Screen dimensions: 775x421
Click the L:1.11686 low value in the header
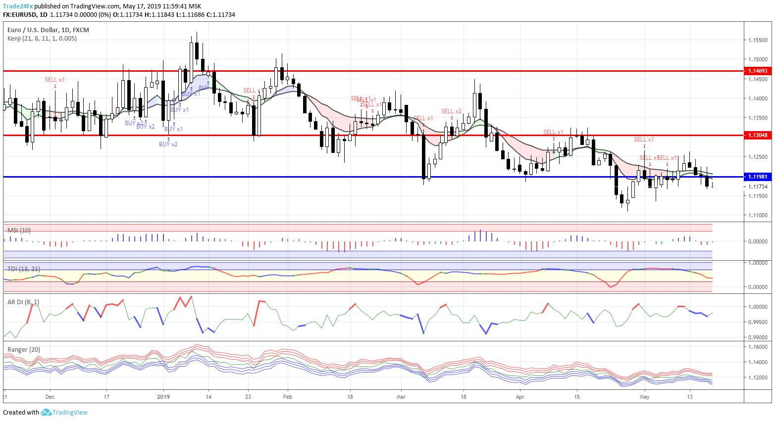point(190,15)
